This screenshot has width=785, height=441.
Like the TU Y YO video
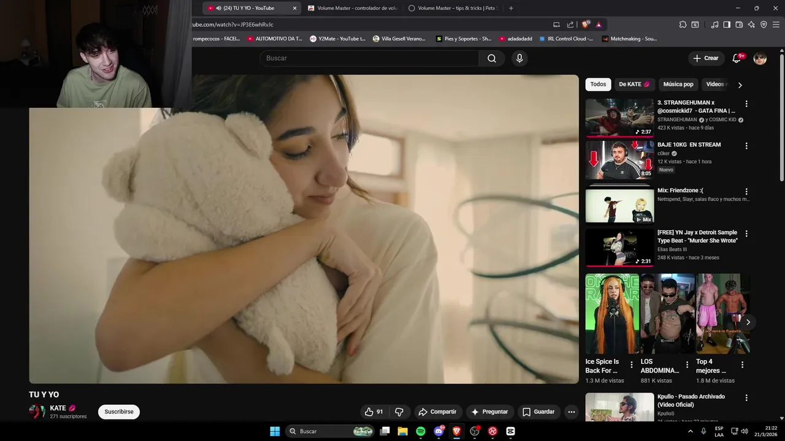coord(373,412)
